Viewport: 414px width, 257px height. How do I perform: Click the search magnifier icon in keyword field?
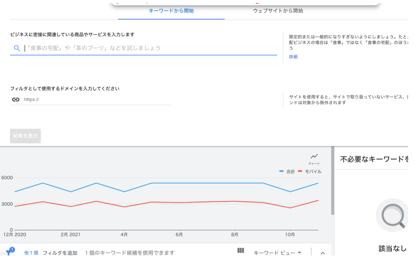[17, 48]
